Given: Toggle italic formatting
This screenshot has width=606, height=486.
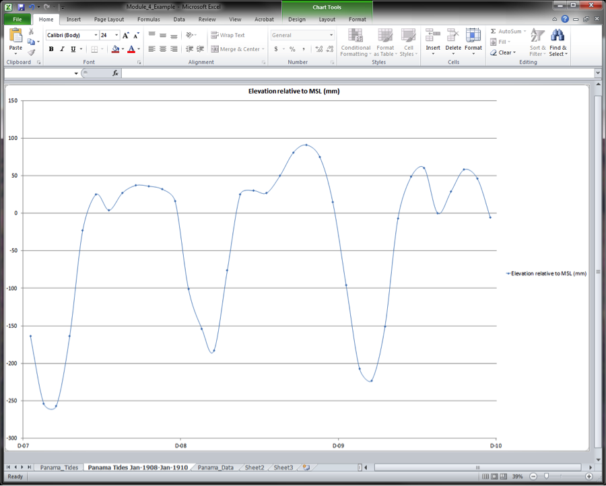Looking at the screenshot, I should pos(61,48).
